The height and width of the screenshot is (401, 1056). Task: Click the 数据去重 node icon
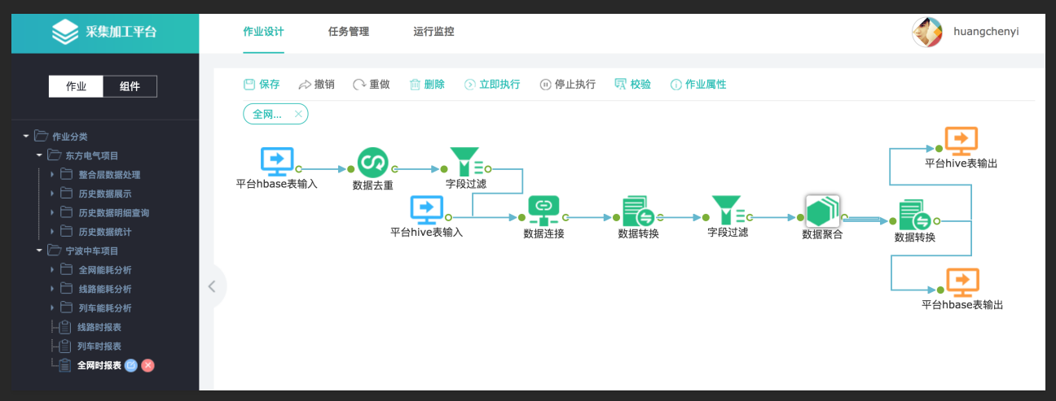[372, 163]
